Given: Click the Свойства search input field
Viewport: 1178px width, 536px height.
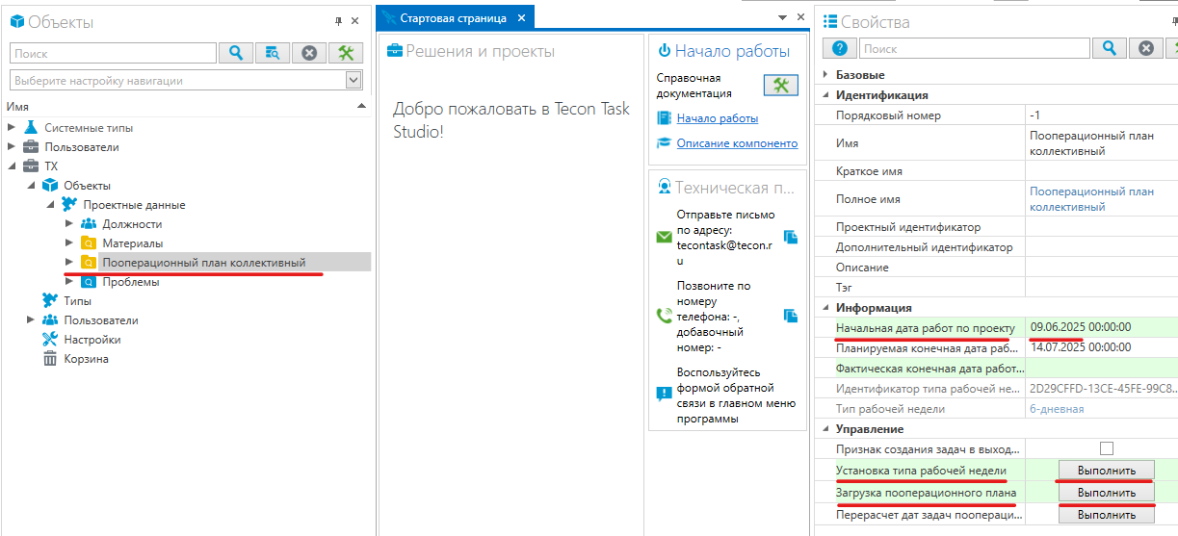Looking at the screenshot, I should pyautogui.click(x=974, y=48).
